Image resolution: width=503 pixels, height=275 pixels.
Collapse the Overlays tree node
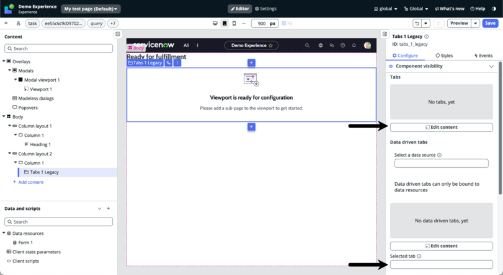pos(4,61)
